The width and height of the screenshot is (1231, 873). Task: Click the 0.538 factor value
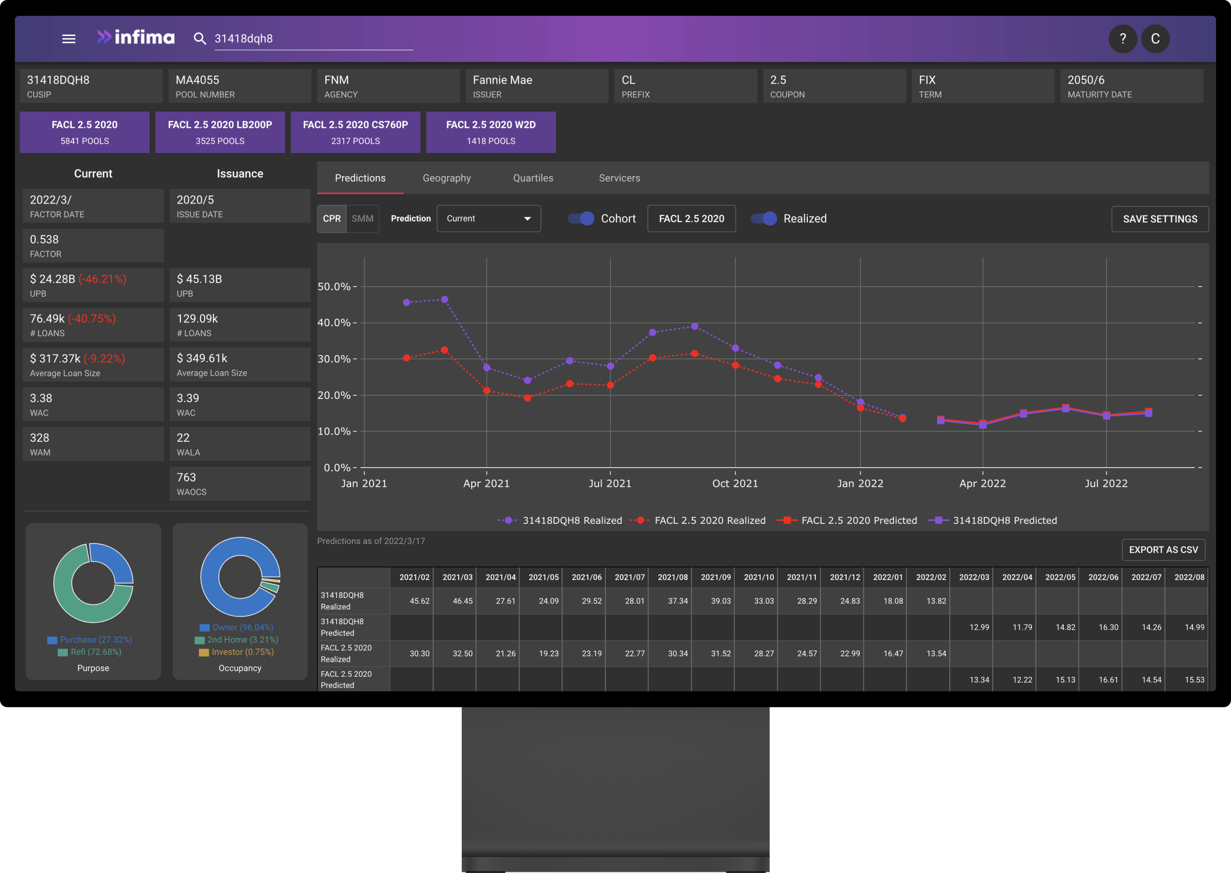(44, 239)
